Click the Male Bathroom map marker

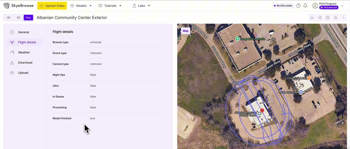point(301,92)
